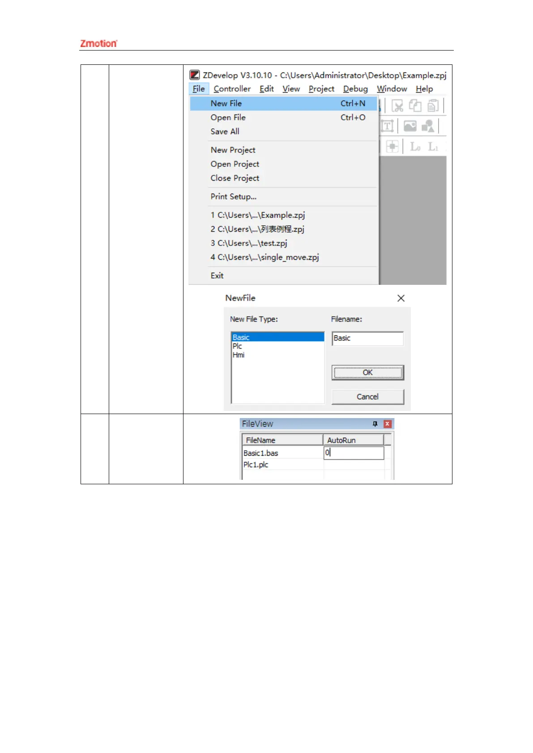Select the shapes tool icon
The height and width of the screenshot is (753, 533).
point(428,126)
